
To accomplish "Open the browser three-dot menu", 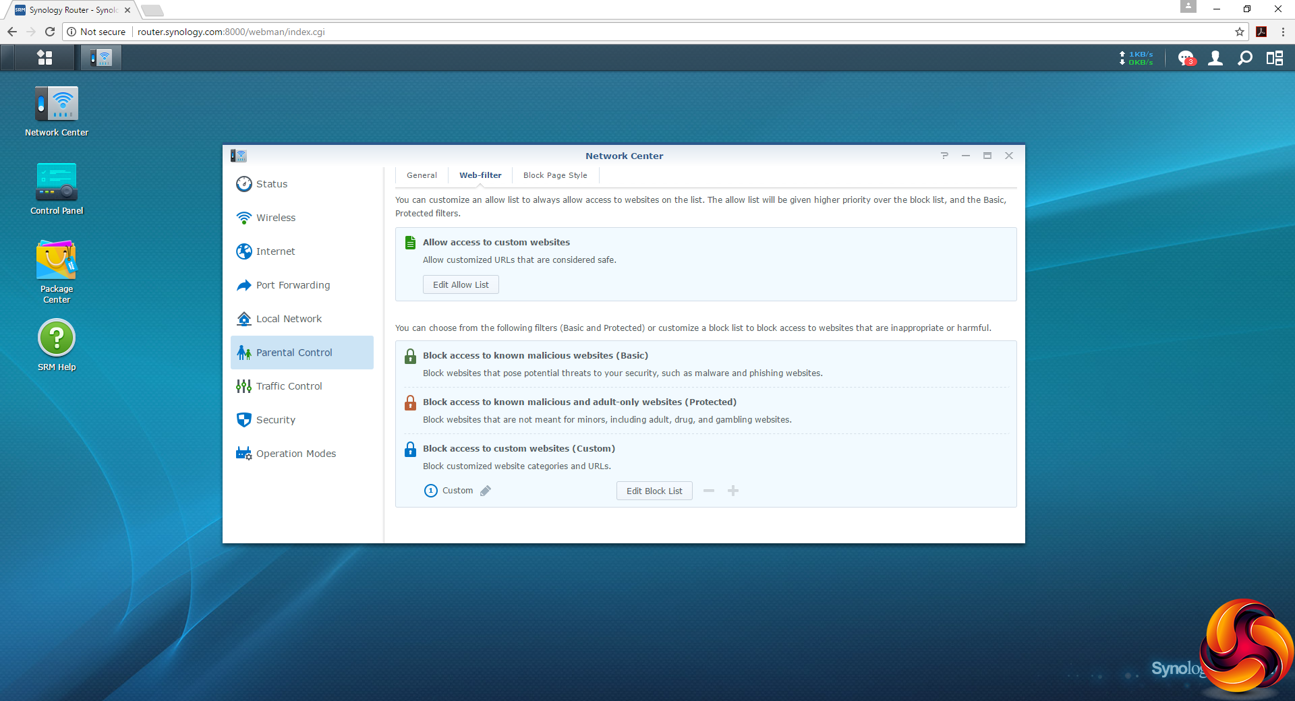I will click(1283, 32).
